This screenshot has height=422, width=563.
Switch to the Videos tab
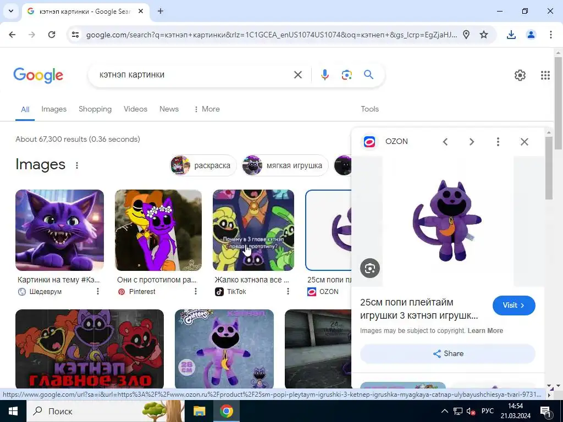[135, 109]
